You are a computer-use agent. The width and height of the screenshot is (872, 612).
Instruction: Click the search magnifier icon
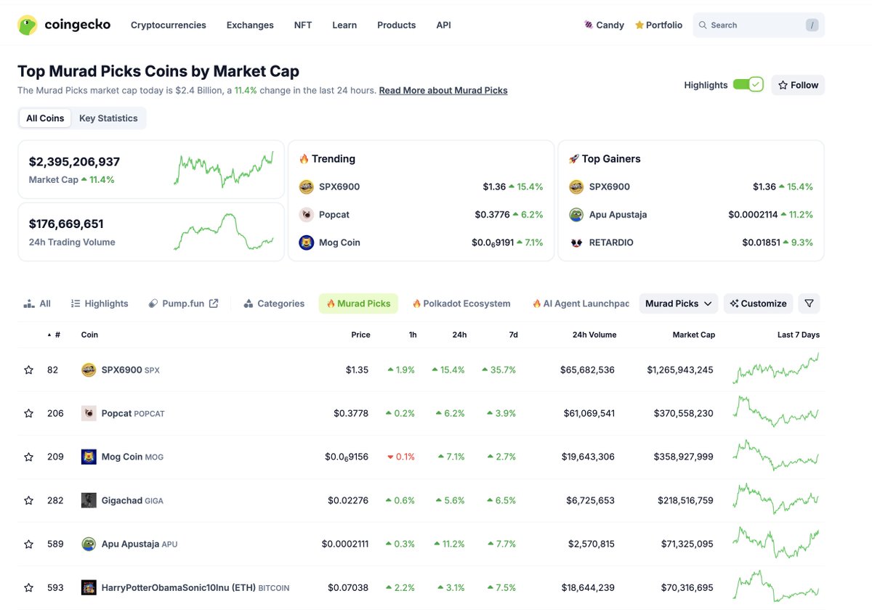703,25
